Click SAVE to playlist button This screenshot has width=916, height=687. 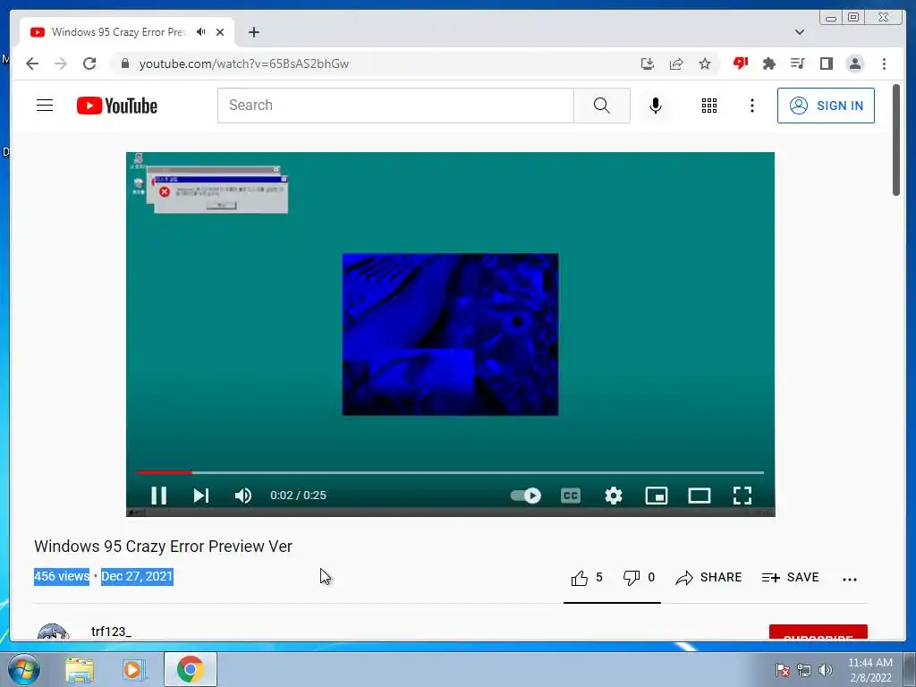(791, 578)
